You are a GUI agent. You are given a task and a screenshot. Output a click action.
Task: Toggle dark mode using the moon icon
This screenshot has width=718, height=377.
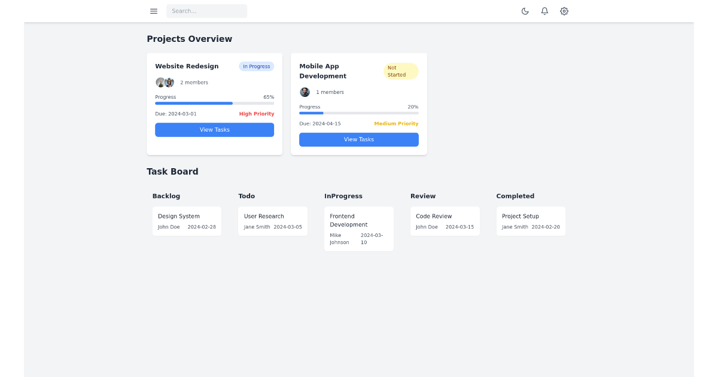pyautogui.click(x=525, y=11)
